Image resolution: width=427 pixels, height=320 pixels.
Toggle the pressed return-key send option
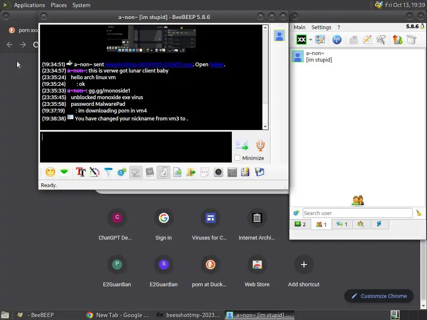tap(163, 172)
